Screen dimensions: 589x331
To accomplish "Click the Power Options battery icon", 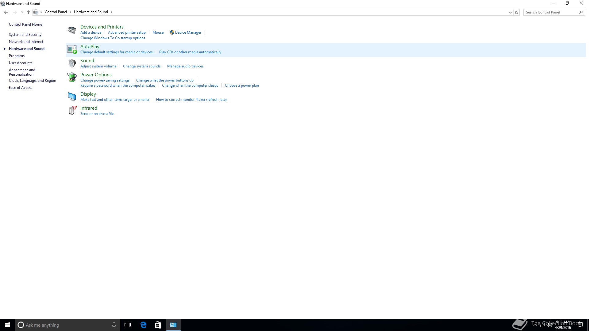I will 72,77.
